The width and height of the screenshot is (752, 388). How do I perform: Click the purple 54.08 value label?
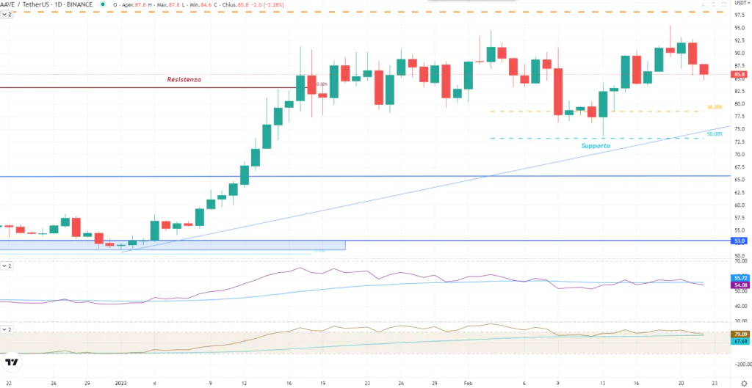pos(739,285)
